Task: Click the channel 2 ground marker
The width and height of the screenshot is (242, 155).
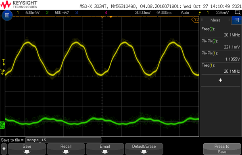Action: [x=2, y=125]
